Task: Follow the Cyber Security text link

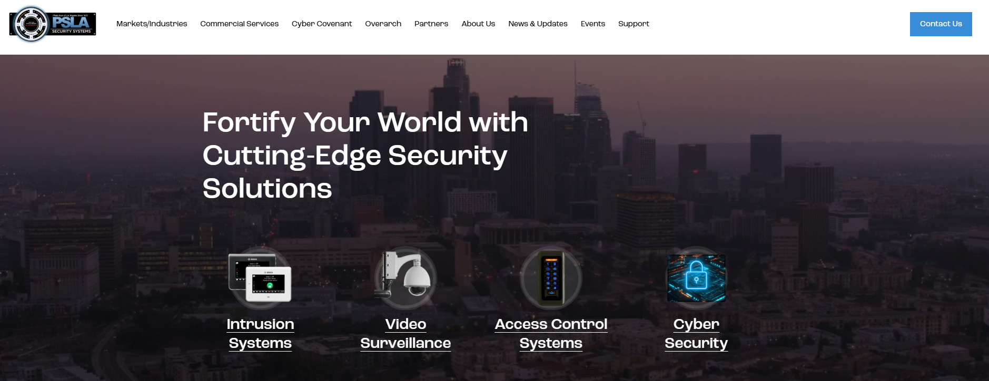Action: click(x=696, y=334)
